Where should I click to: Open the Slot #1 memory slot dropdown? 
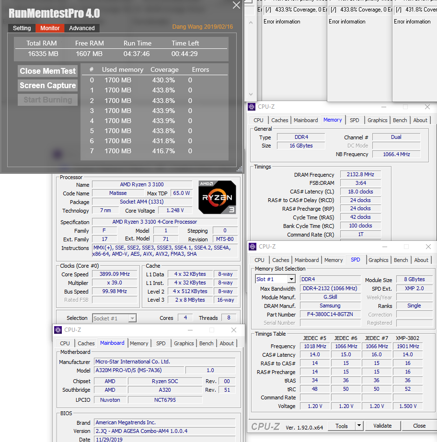[291, 279]
